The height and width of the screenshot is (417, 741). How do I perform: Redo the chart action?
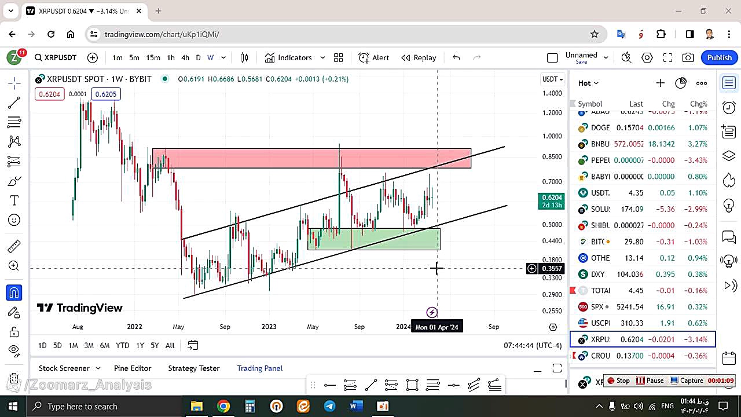click(477, 57)
